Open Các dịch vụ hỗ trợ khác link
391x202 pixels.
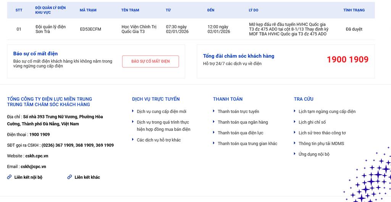pyautogui.click(x=158, y=140)
